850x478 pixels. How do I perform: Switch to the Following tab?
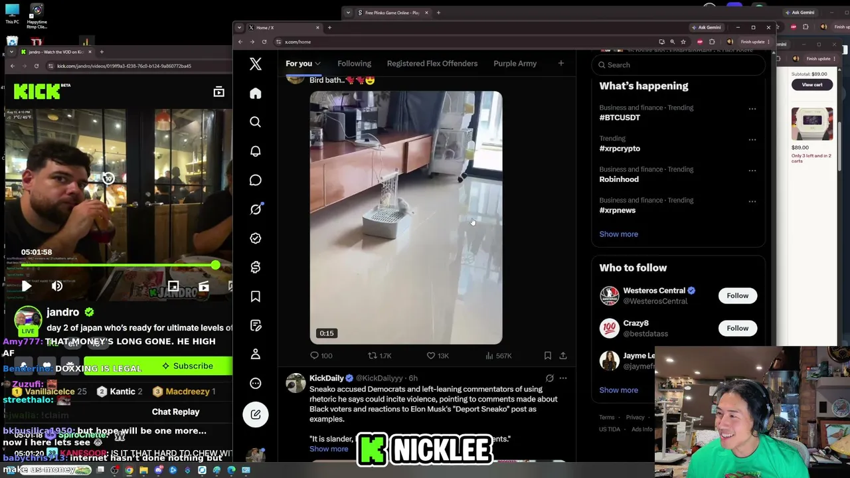click(354, 64)
